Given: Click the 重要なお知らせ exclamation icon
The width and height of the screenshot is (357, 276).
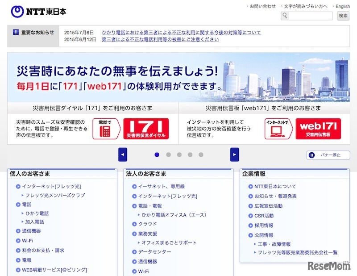Looking at the screenshot, I should tap(16, 32).
